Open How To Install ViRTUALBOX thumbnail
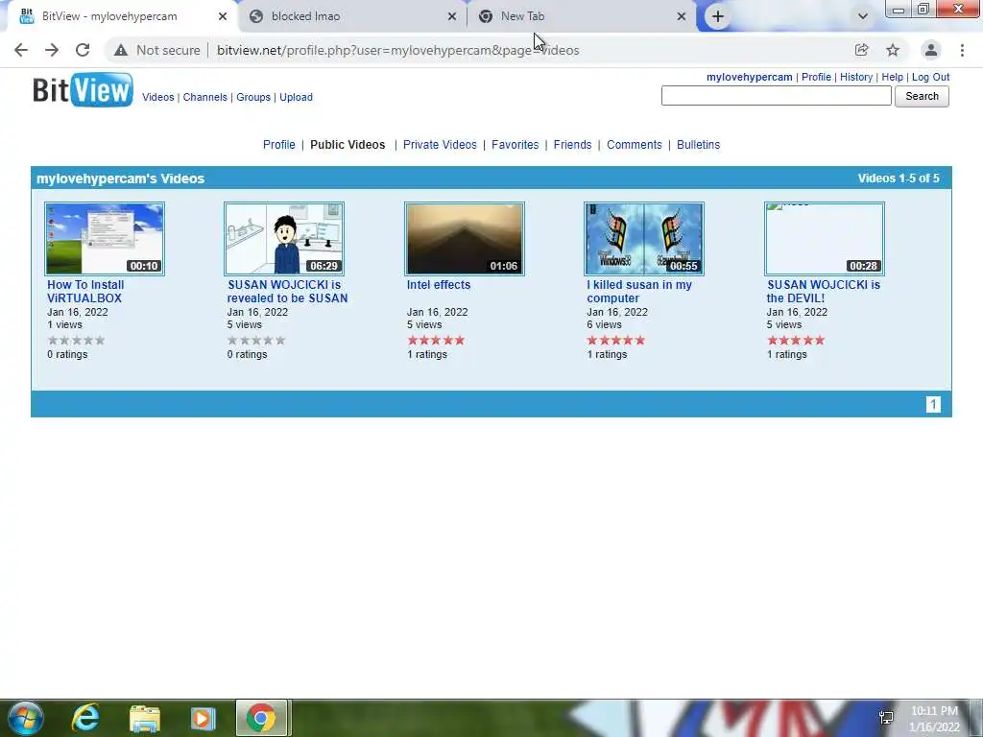Screen dimensions: 983x737 105,239
